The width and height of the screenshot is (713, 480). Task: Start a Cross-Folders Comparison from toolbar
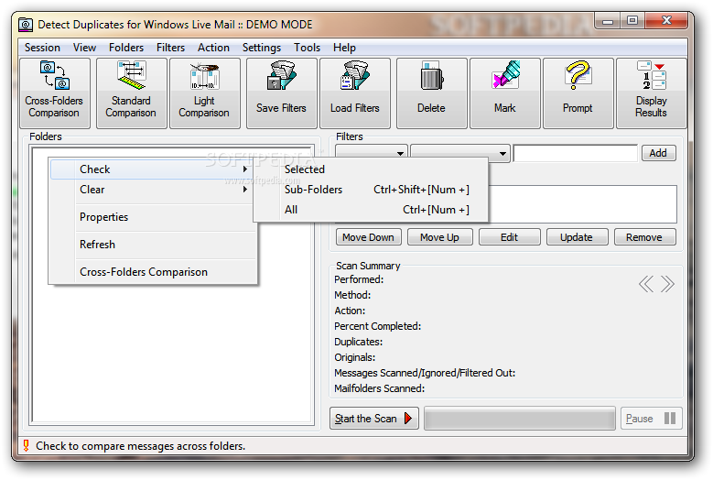55,93
